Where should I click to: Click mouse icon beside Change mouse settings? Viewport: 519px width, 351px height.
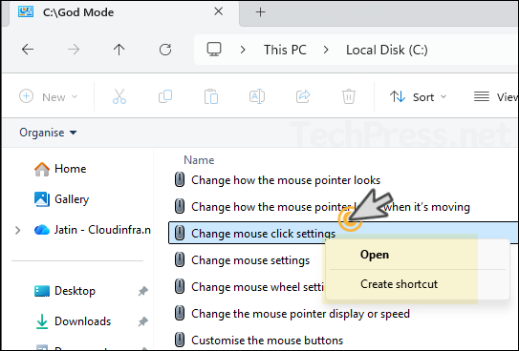pos(180,259)
